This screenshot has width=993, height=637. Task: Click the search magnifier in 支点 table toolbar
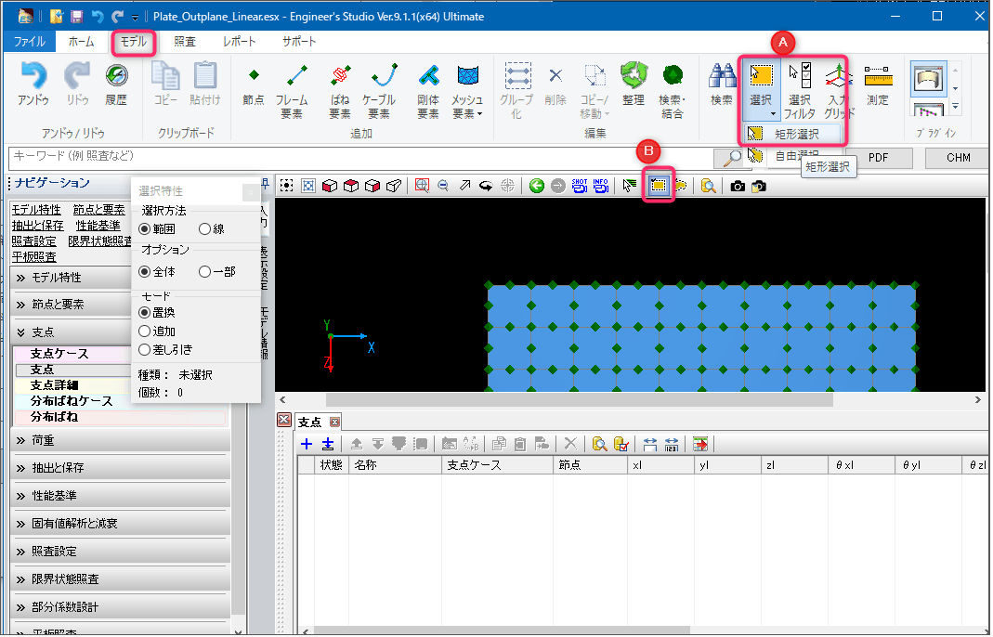pyautogui.click(x=599, y=444)
